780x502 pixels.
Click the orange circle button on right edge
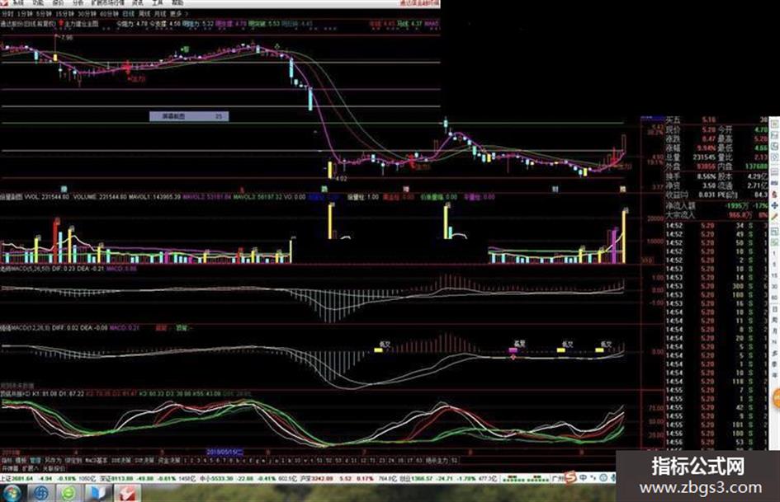(776, 399)
